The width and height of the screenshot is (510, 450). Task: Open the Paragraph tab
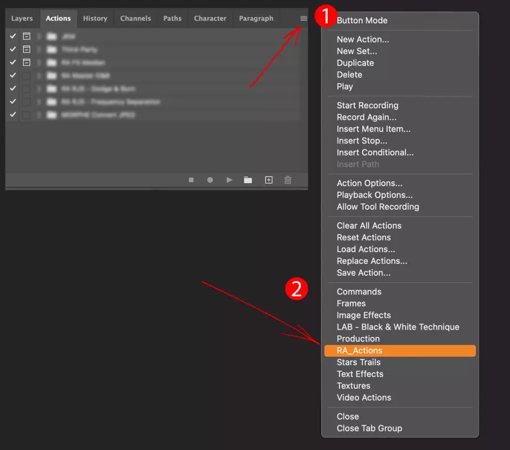pyautogui.click(x=256, y=18)
